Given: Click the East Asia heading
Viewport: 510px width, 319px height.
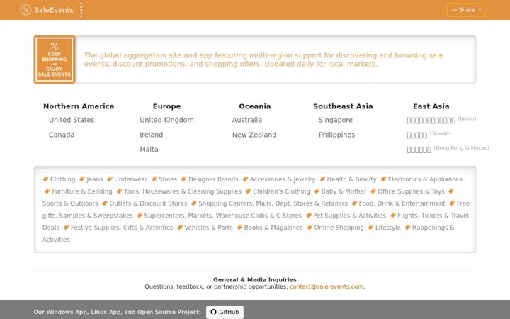Looking at the screenshot, I should click(431, 106).
